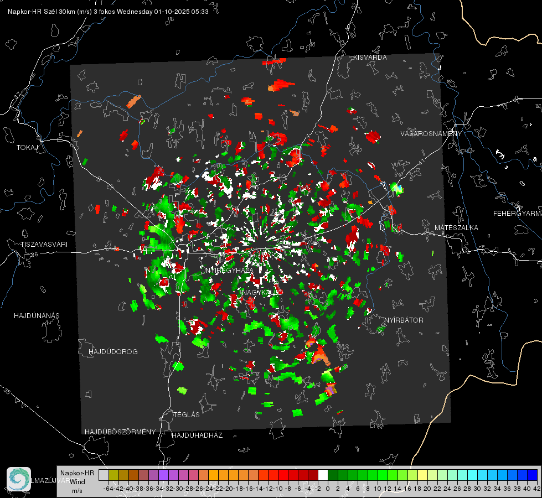Select the white legend swatch between -2 and 0
Viewport: 542px width, 498px height.
323,475
